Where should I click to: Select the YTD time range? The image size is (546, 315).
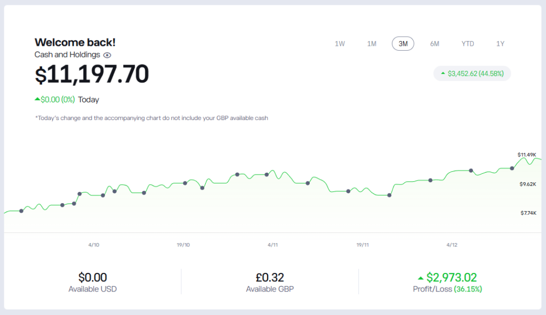(x=468, y=44)
